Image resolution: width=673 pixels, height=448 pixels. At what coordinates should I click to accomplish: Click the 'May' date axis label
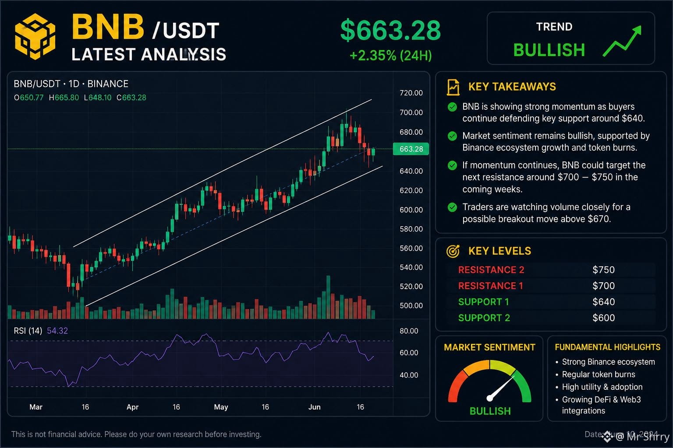click(x=221, y=407)
